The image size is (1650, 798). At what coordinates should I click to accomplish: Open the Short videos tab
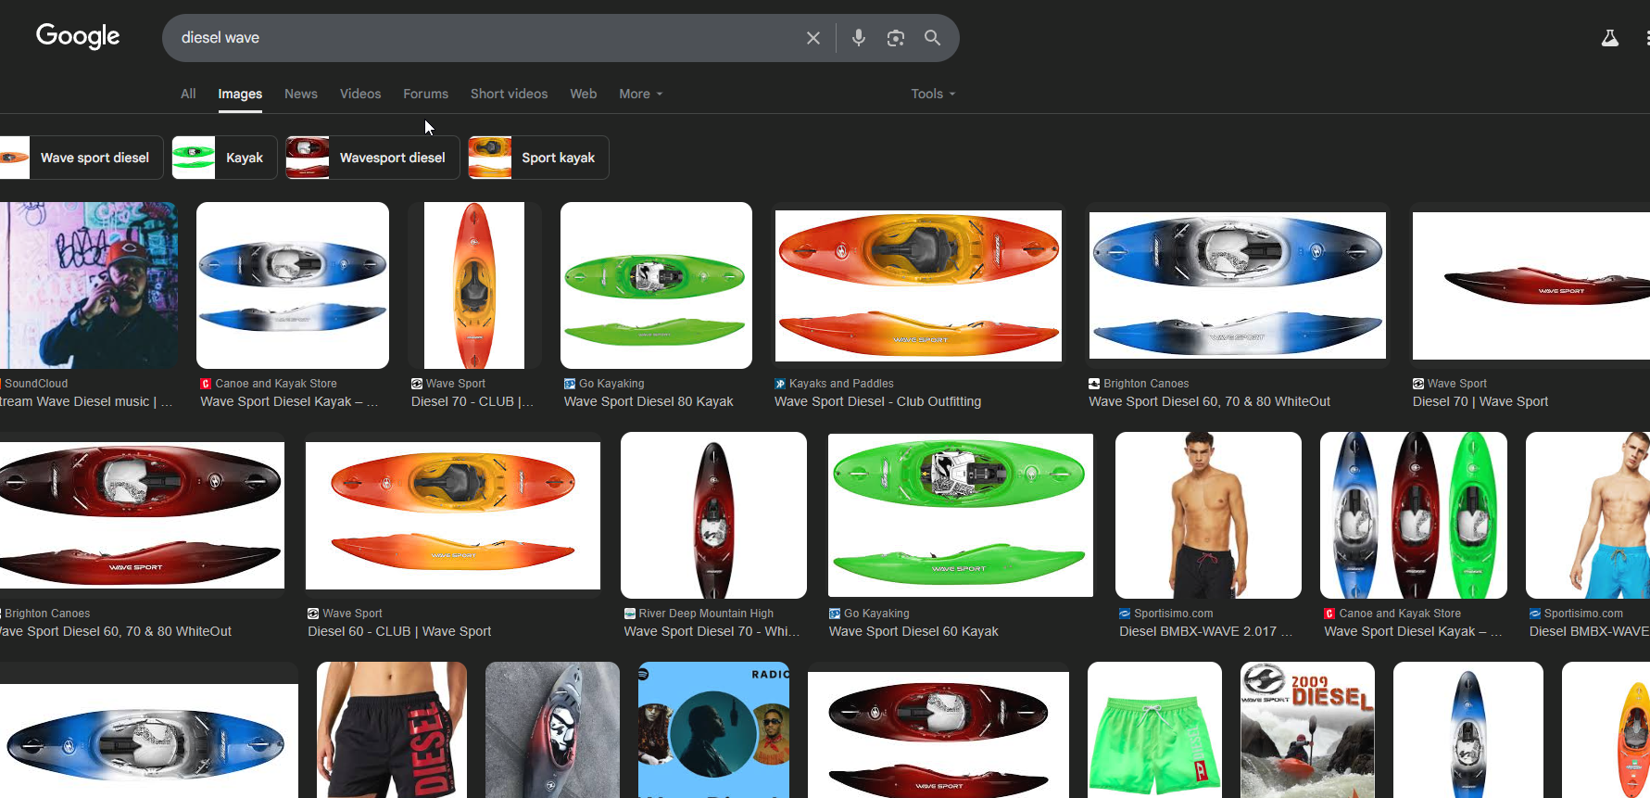point(509,94)
